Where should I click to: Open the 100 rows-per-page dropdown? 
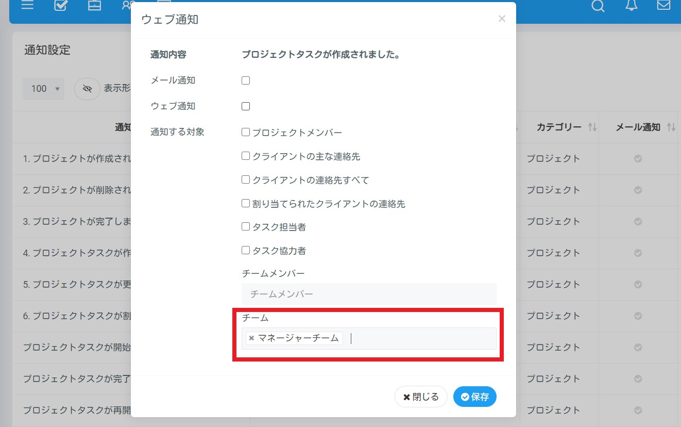(x=43, y=89)
